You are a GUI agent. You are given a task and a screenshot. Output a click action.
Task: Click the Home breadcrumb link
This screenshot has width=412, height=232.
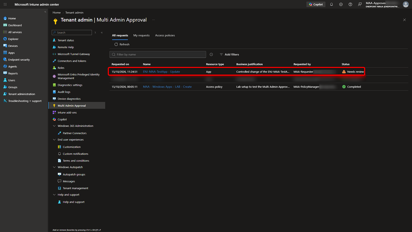coord(56,12)
